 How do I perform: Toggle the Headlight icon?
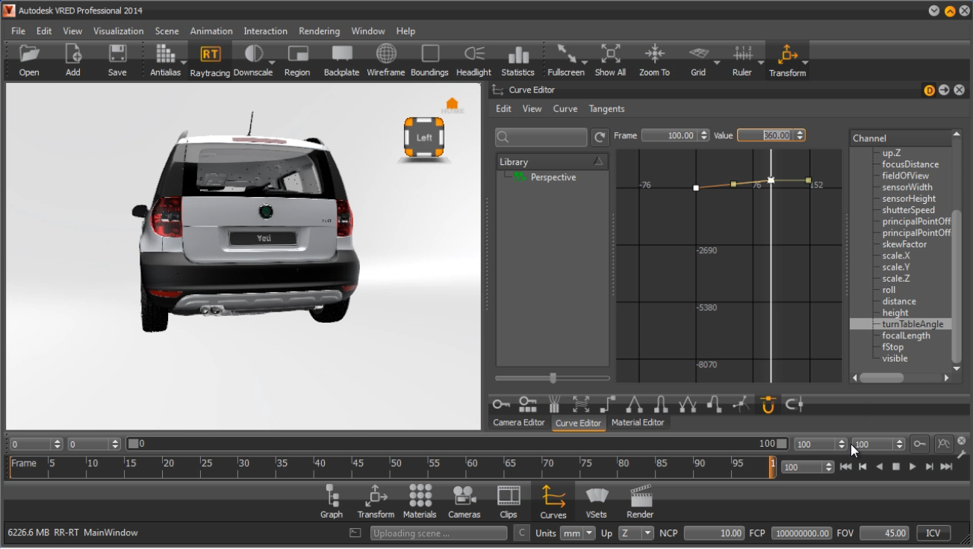tap(473, 55)
